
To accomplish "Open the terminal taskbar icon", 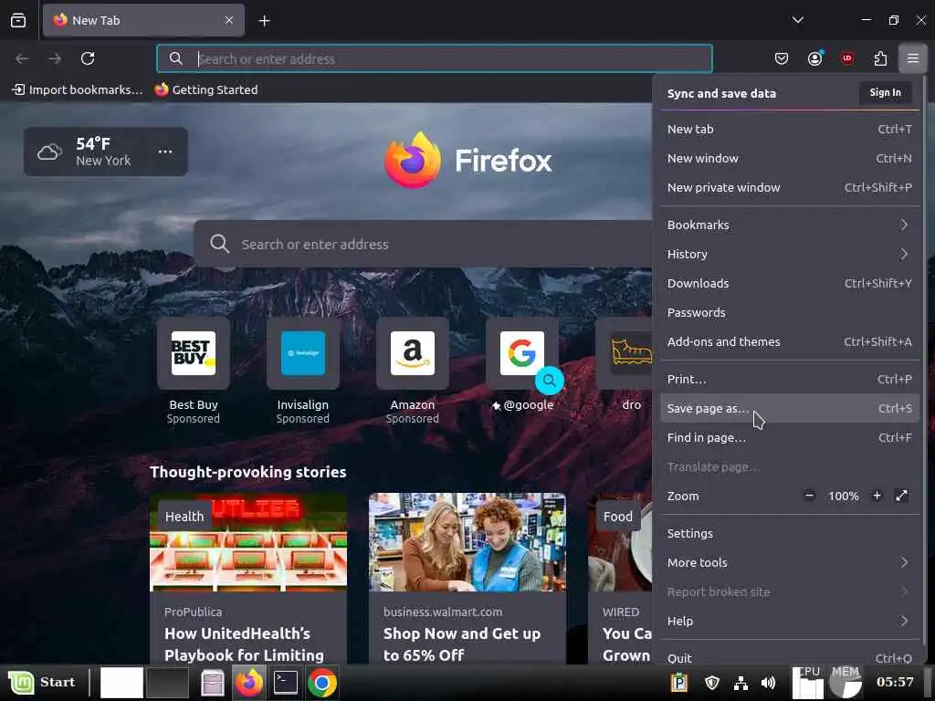I will [x=286, y=683].
